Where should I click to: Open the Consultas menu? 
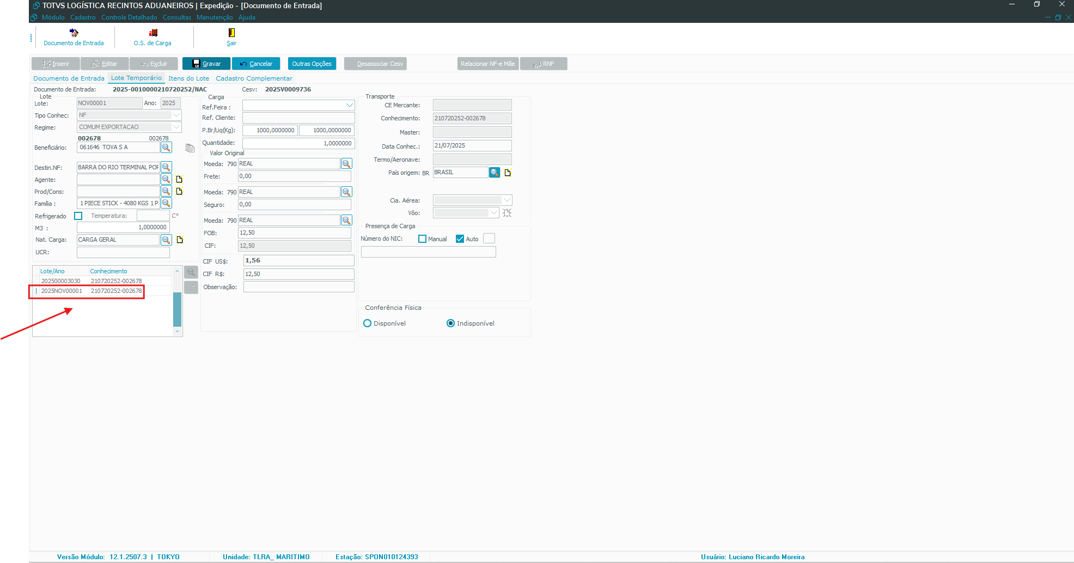[177, 17]
